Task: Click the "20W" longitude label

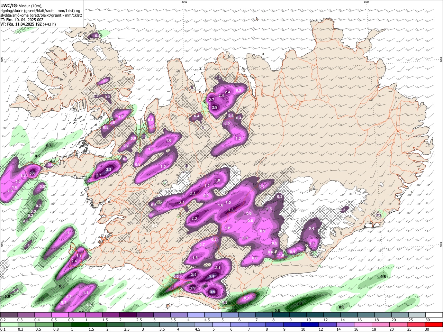Action: (x=184, y=2)
